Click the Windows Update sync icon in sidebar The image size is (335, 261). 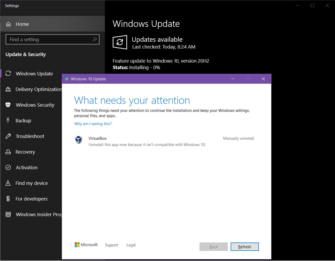(x=8, y=74)
